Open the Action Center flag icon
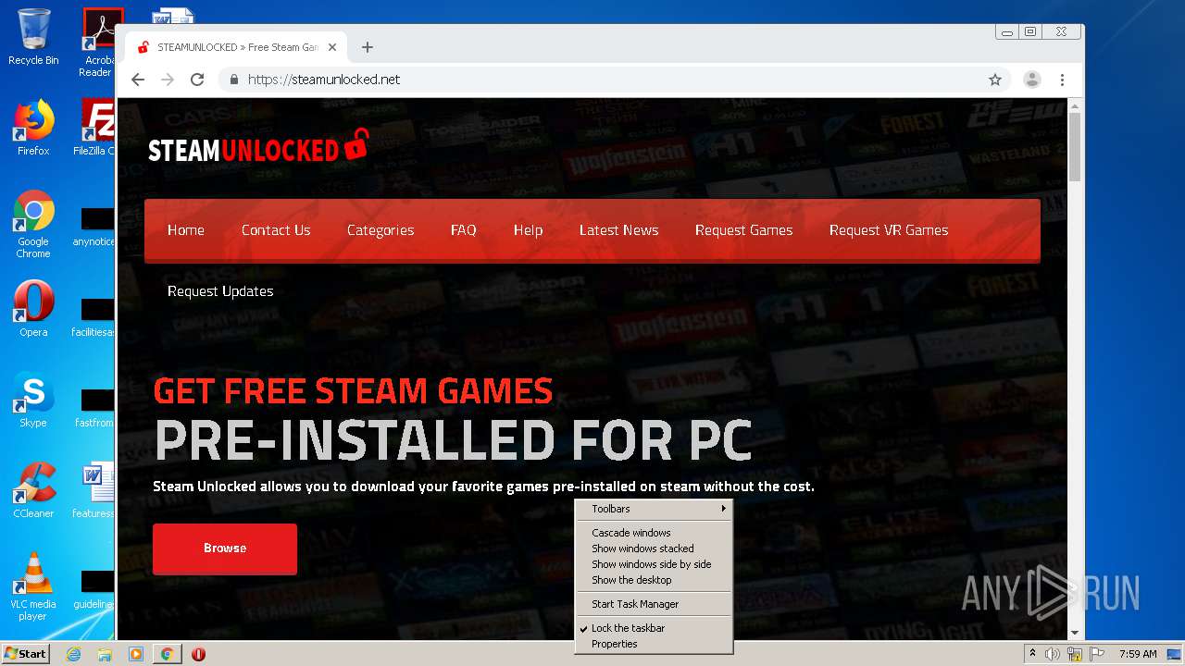Image resolution: width=1185 pixels, height=666 pixels. pos(1097,654)
